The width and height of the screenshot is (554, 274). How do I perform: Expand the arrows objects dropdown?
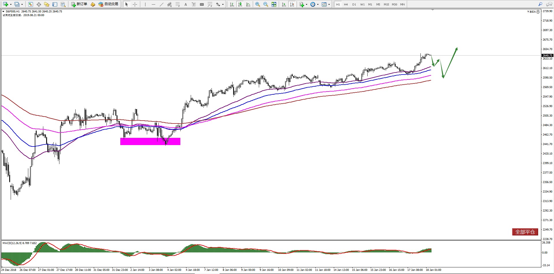coord(223,4)
